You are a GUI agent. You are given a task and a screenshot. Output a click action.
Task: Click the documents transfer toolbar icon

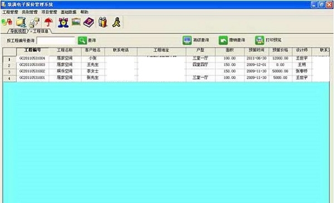(x=35, y=22)
